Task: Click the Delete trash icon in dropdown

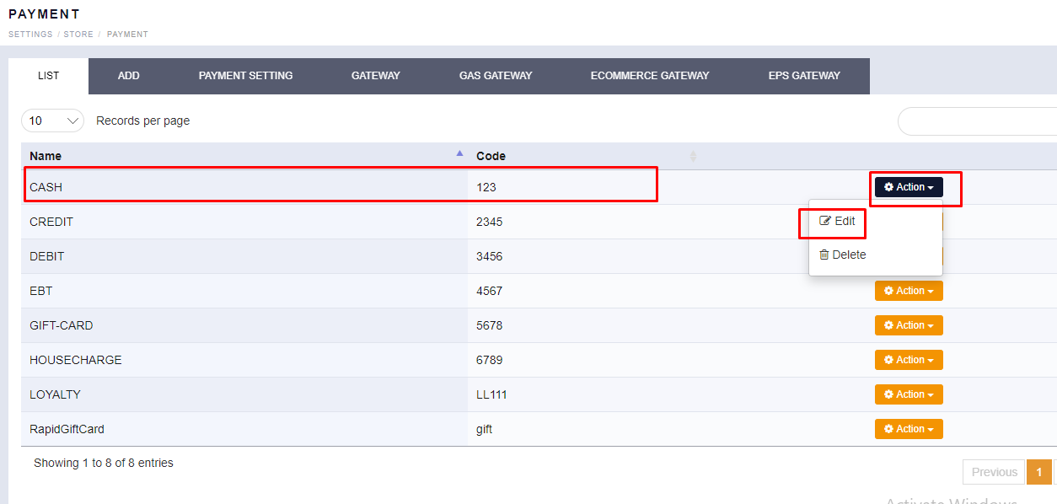Action: pyautogui.click(x=824, y=255)
